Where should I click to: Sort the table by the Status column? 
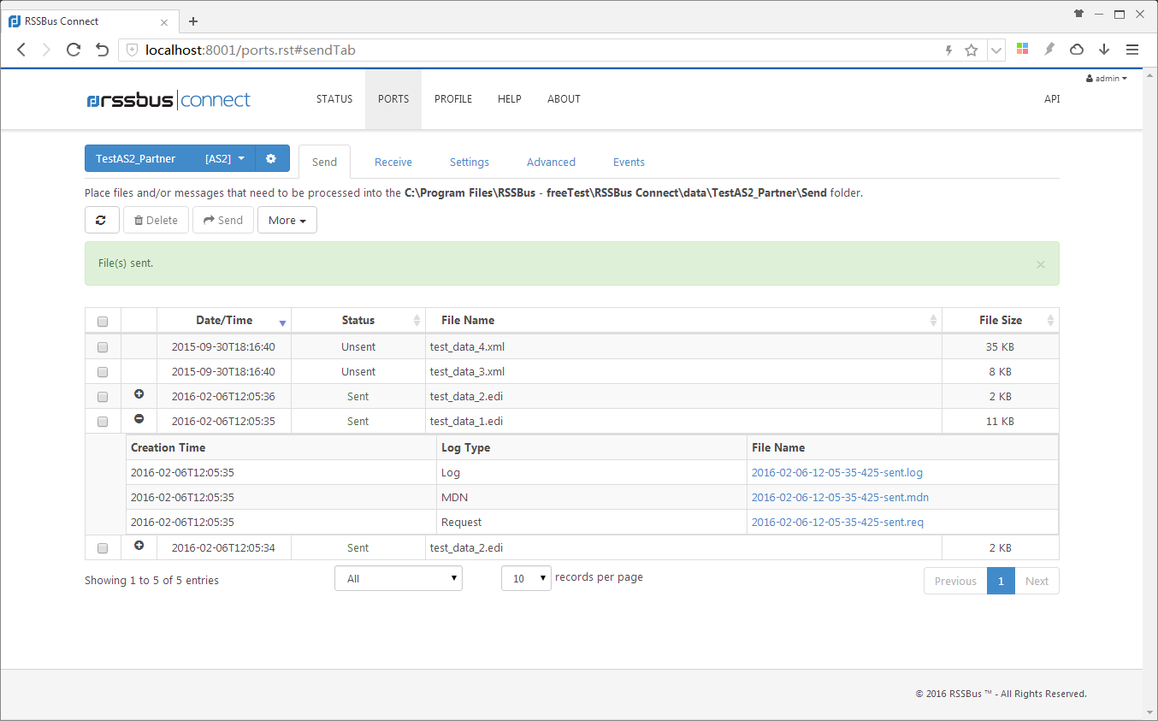(x=358, y=320)
